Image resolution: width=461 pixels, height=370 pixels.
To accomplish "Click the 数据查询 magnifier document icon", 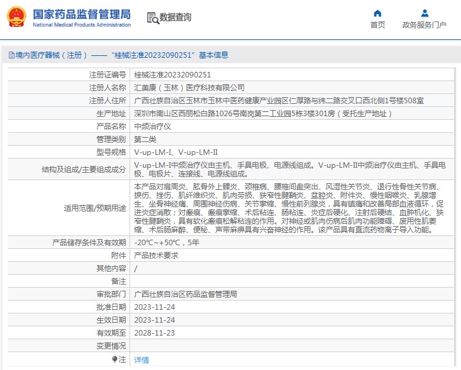I will 152,18.
